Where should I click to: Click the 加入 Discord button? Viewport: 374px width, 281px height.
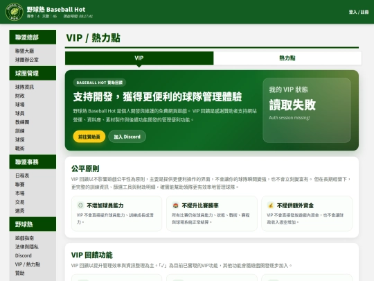tap(127, 137)
